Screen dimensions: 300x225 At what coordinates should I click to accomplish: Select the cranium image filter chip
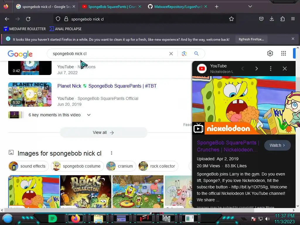[121, 166]
